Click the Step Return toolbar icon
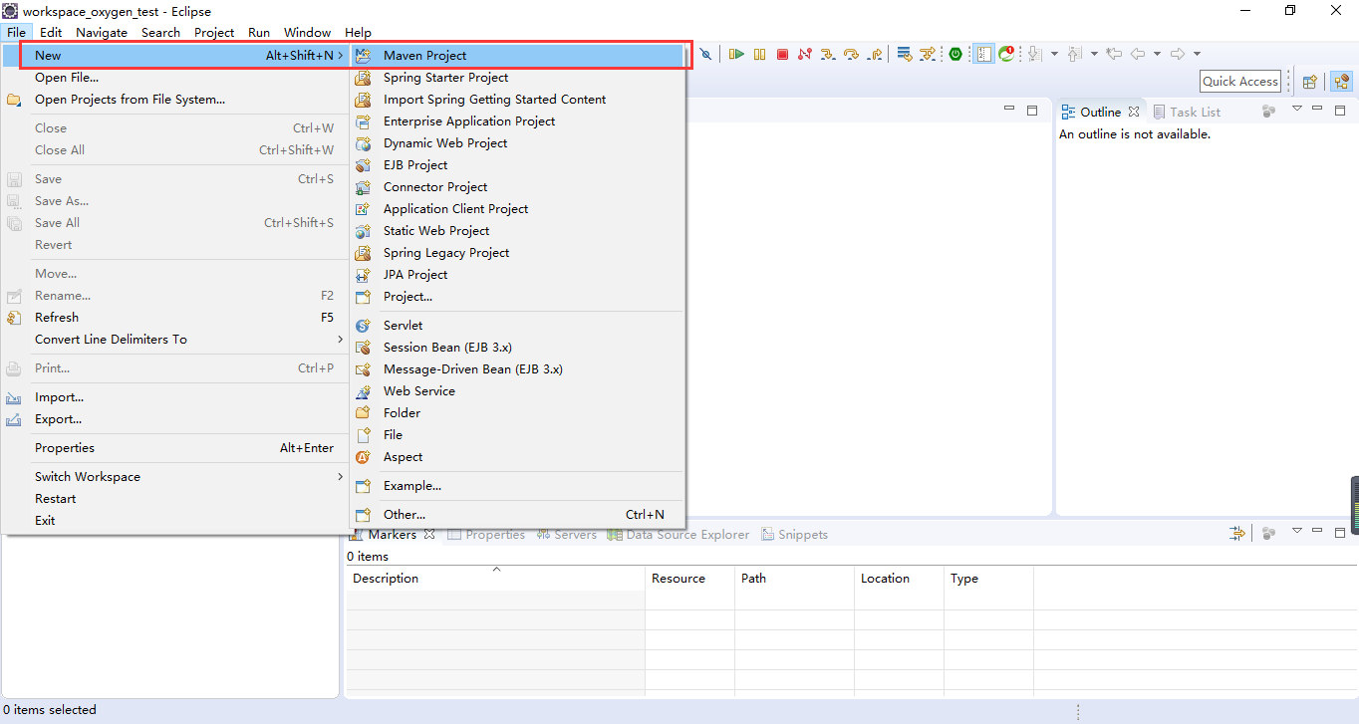 coord(875,54)
